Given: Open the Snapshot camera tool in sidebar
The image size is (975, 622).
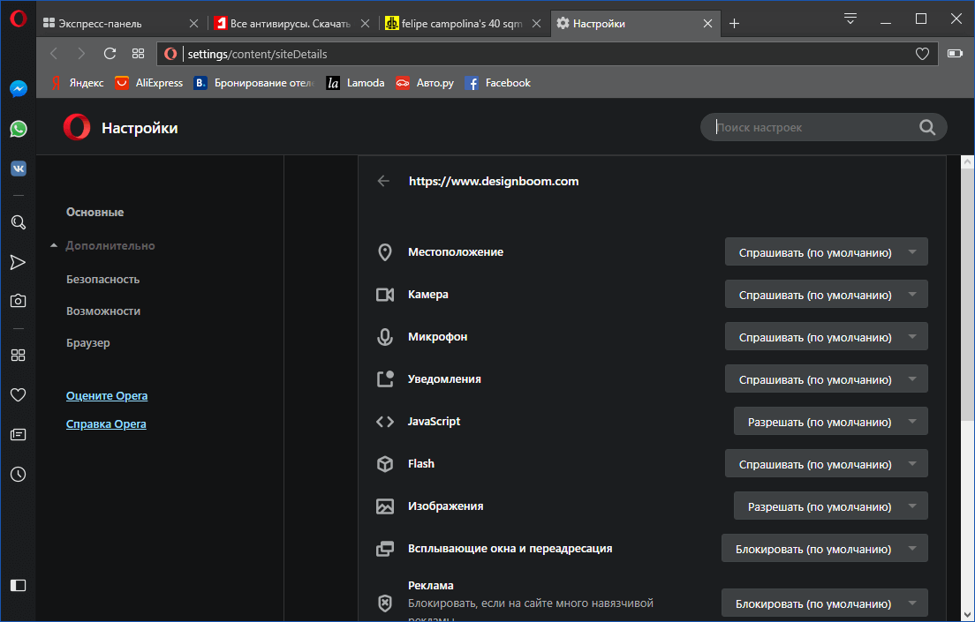Looking at the screenshot, I should pyautogui.click(x=18, y=301).
